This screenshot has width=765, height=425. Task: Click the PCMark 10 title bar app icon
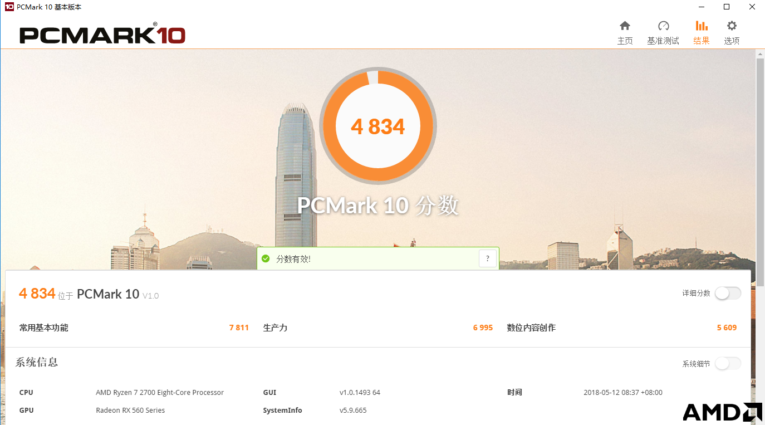9,7
